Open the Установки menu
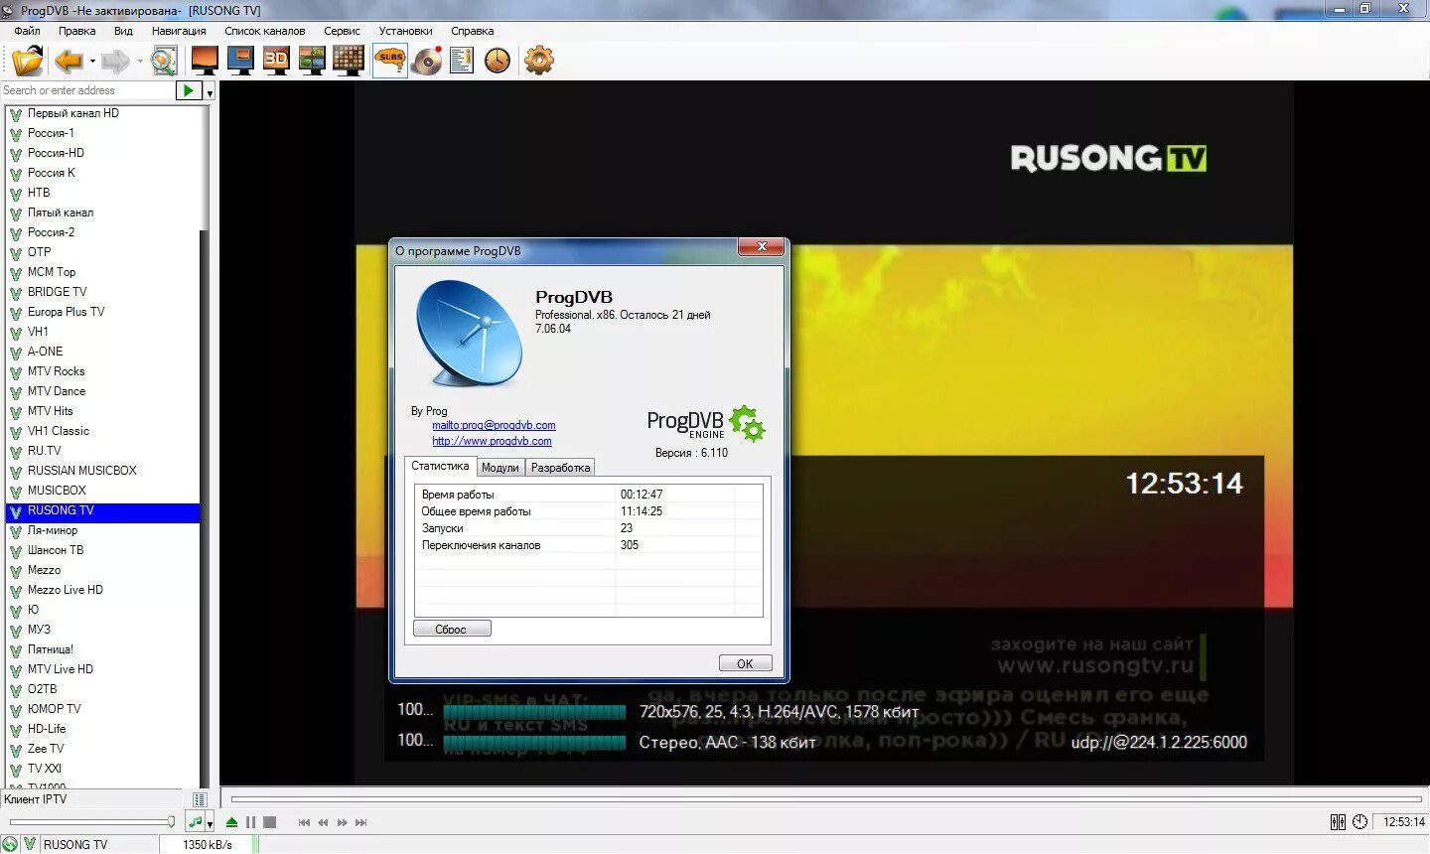 point(406,31)
